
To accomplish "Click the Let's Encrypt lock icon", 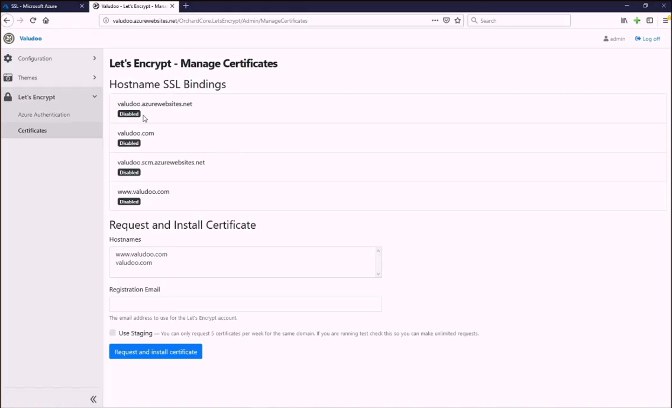I will 8,97.
